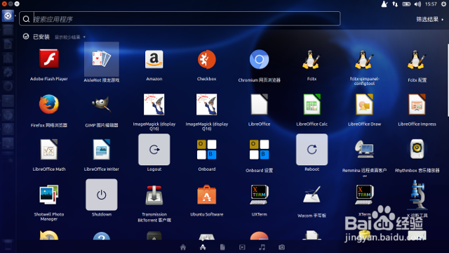The width and height of the screenshot is (449, 253).
Task: Click the installed category header label
Action: tap(41, 37)
